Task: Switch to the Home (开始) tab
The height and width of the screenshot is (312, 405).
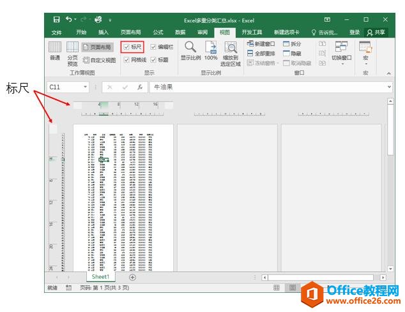Action: [81, 33]
